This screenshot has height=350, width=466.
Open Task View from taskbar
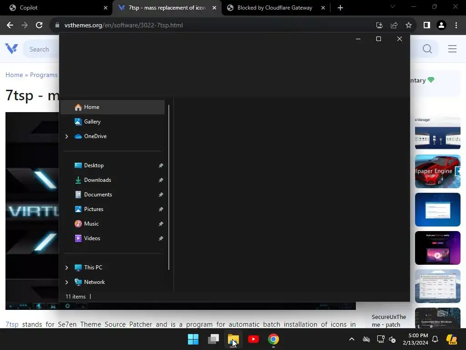[x=213, y=339]
